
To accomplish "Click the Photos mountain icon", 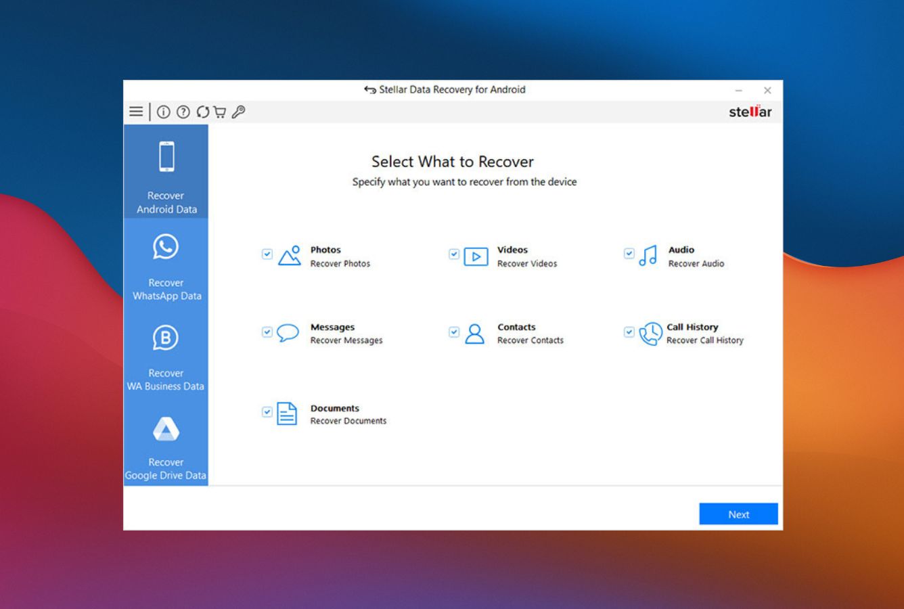I will 290,256.
